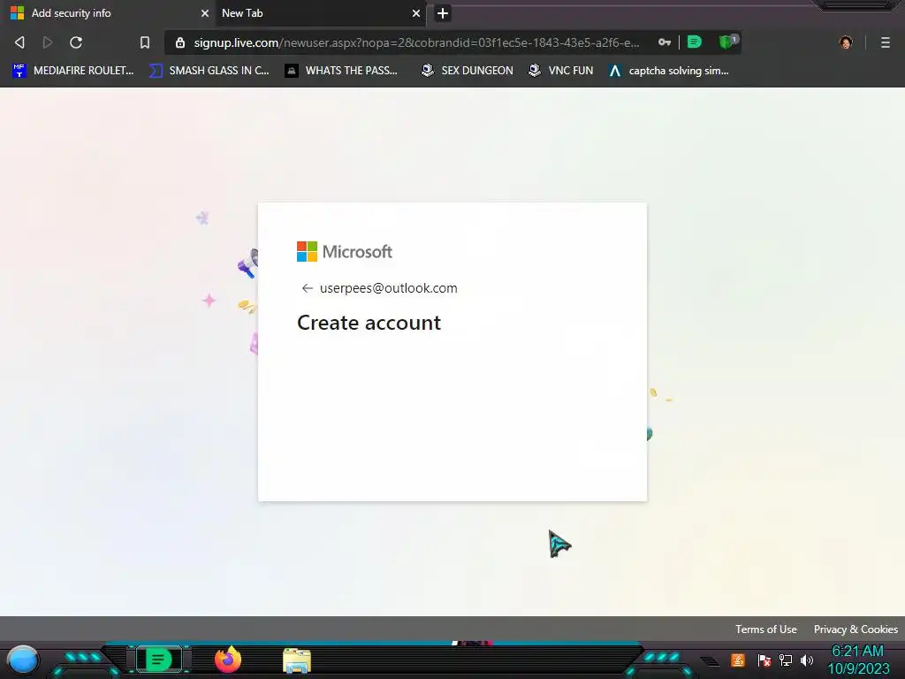Click the signup.live.com address bar
Screen dimensions: 905x679
415,42
